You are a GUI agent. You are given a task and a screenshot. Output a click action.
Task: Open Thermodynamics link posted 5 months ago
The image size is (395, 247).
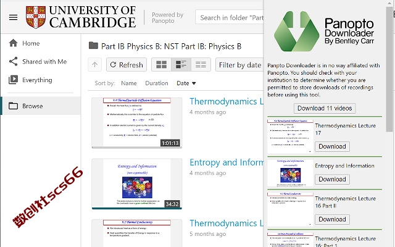coord(227,224)
